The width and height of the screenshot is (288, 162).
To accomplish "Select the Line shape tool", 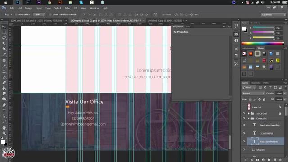I will point(4,121).
